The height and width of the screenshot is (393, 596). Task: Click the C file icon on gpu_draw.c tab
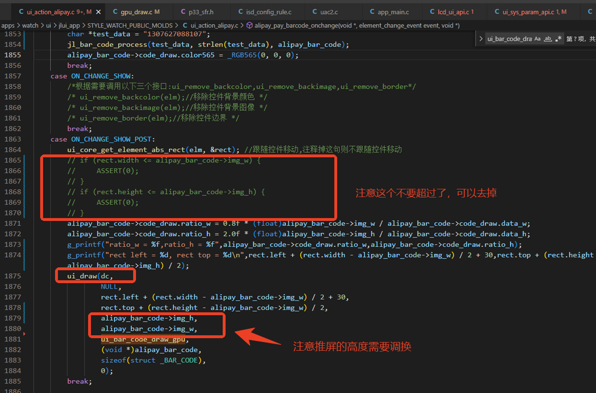coord(115,12)
